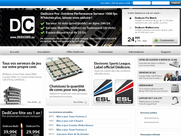This screenshot has width=181, height=136.
Task: Open the Support navigation tab
Action: click(x=166, y=52)
